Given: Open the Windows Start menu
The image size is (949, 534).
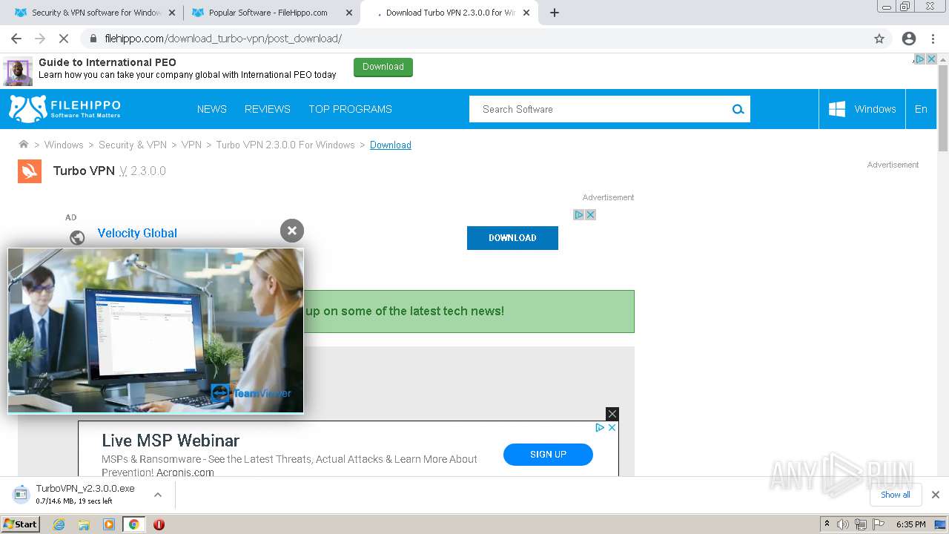Looking at the screenshot, I should pos(21,524).
